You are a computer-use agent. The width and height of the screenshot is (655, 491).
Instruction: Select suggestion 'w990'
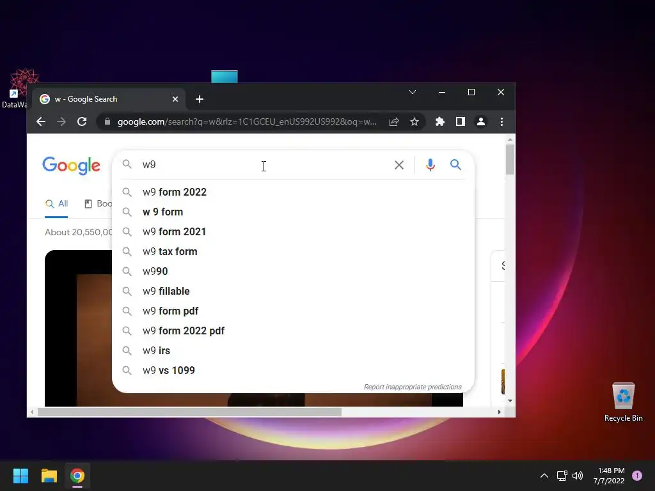[x=293, y=271]
